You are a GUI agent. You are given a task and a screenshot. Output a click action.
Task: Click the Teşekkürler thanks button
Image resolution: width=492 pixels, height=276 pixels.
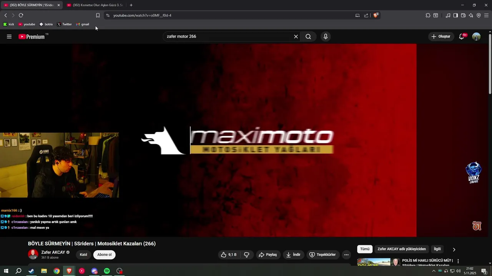[323, 255]
